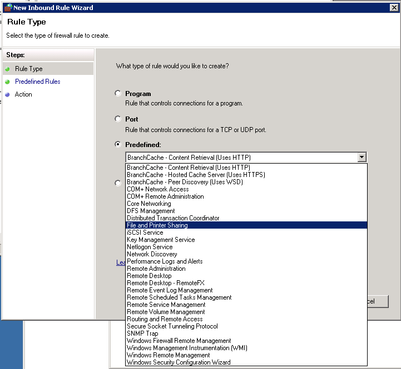
Task: Select the Port radio button
Action: pyautogui.click(x=117, y=119)
